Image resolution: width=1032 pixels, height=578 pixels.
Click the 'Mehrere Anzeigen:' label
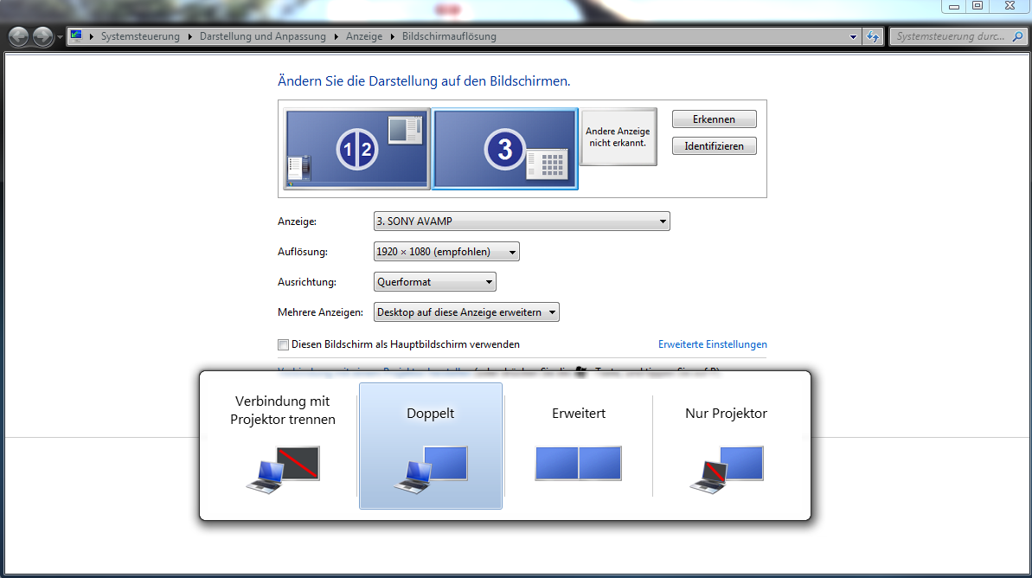[321, 312]
